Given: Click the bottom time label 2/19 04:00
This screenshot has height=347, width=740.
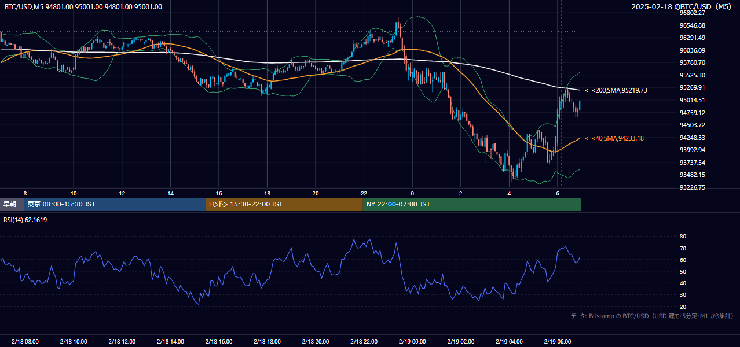Looking at the screenshot, I should [x=509, y=342].
